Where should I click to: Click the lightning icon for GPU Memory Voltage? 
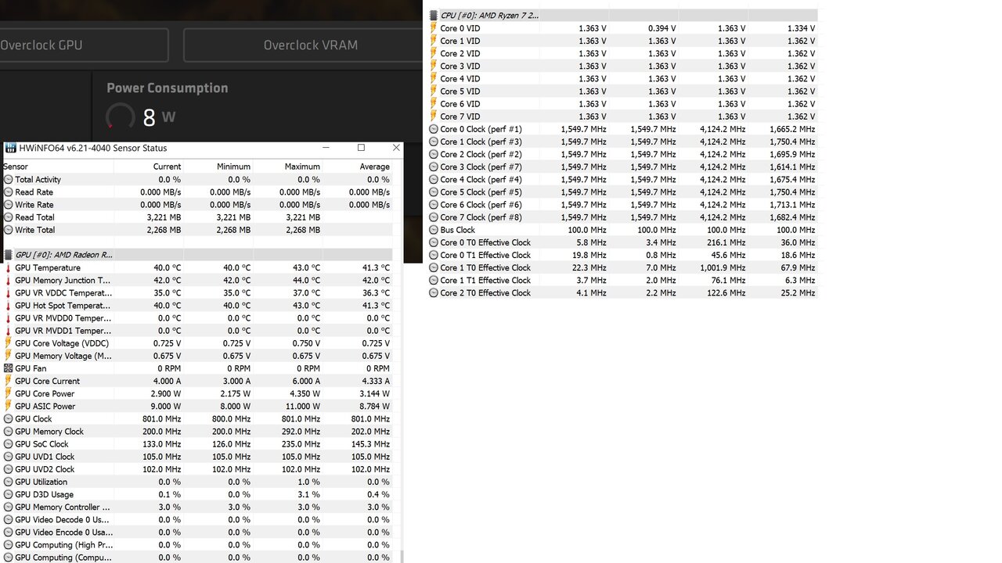tap(8, 356)
